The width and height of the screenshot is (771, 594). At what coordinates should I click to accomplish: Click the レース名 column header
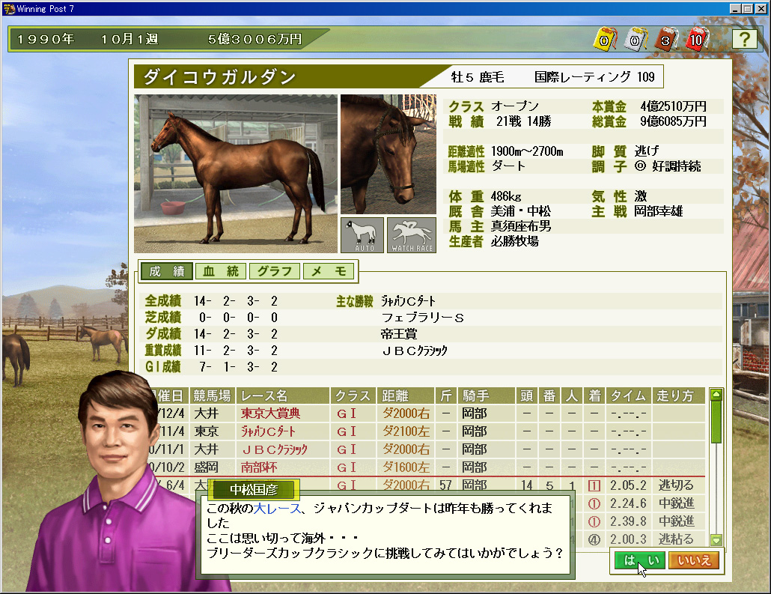pos(283,396)
